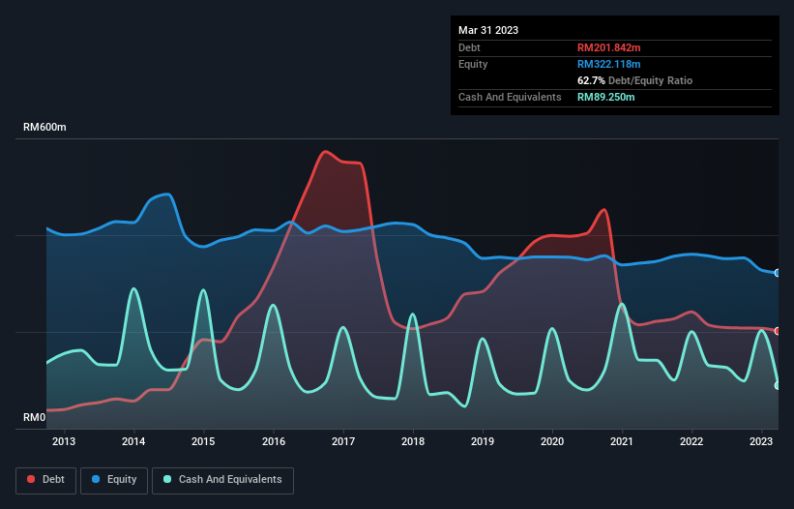Viewport: 794px width, 509px height.
Task: Toggle Cash And Equivalents legend button
Action: pyautogui.click(x=222, y=480)
